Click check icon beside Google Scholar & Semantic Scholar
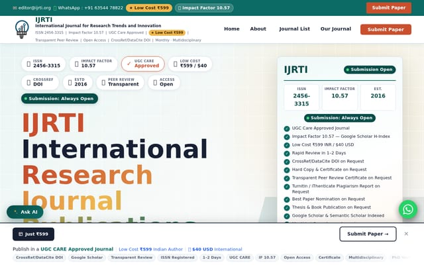 [287, 216]
